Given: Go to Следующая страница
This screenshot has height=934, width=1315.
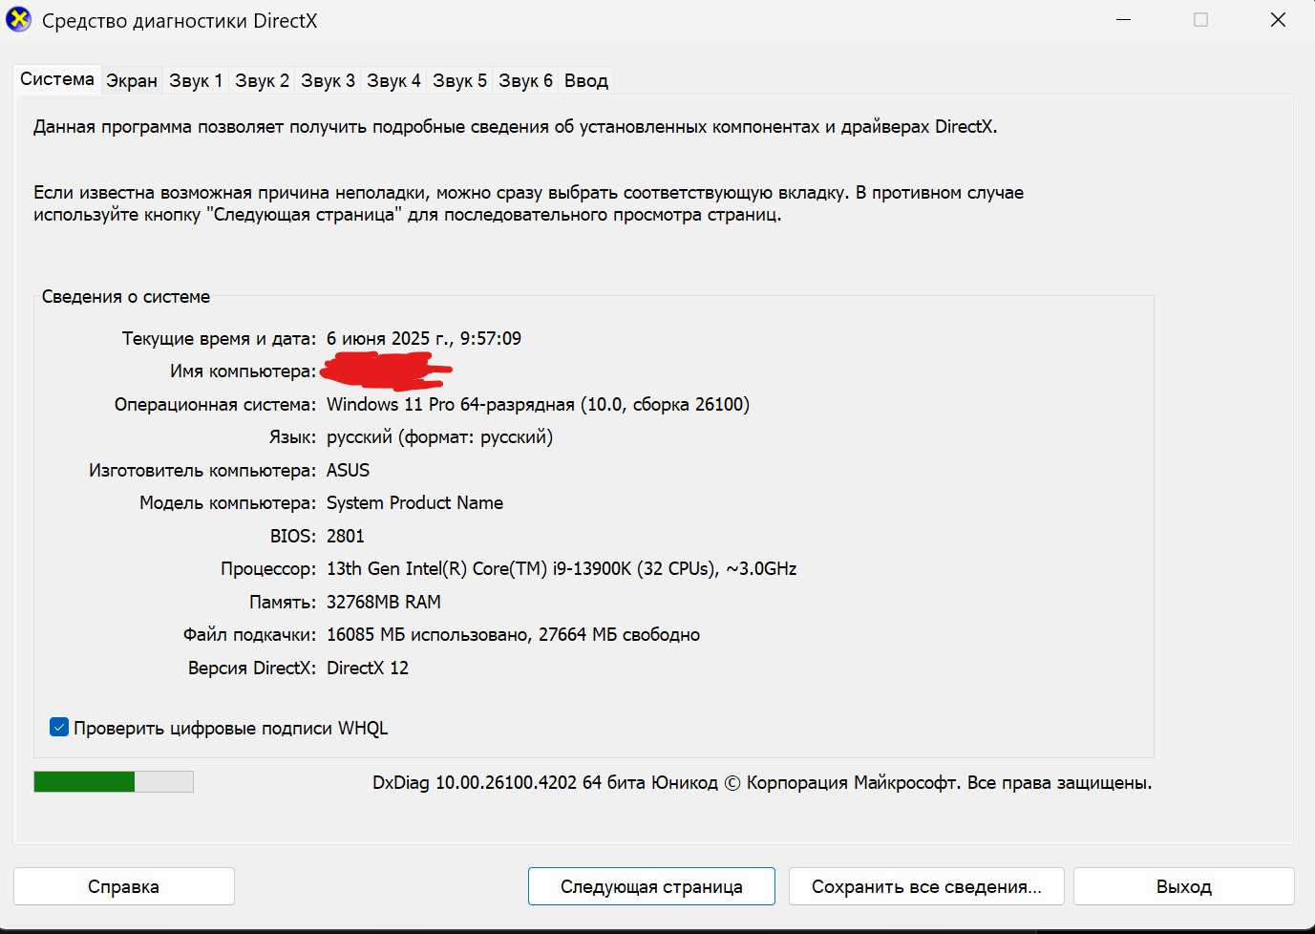Looking at the screenshot, I should (651, 886).
